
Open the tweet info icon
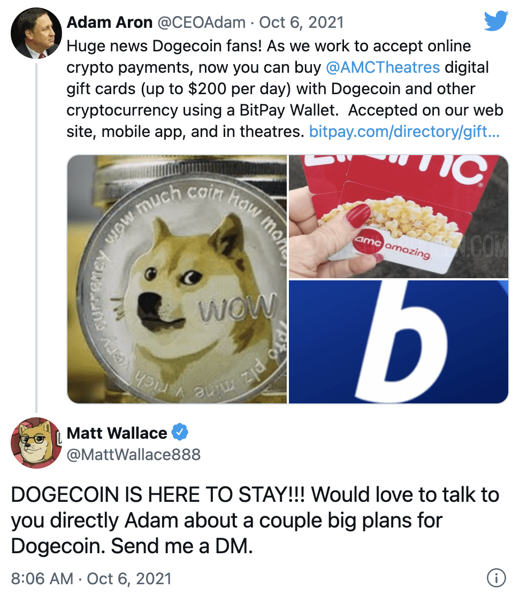pyautogui.click(x=496, y=578)
